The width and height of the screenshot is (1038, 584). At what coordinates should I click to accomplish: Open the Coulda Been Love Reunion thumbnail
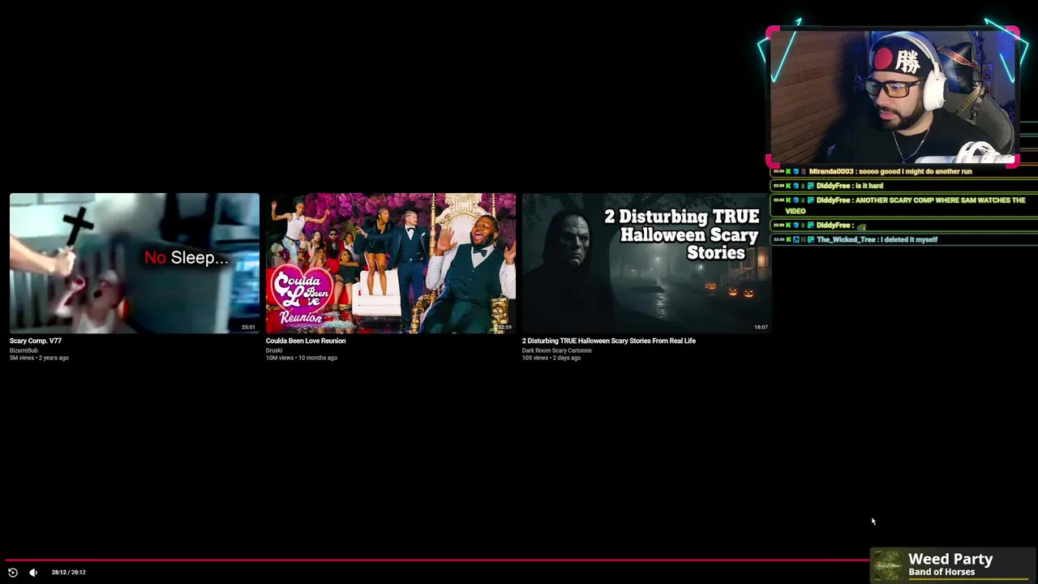click(x=391, y=263)
